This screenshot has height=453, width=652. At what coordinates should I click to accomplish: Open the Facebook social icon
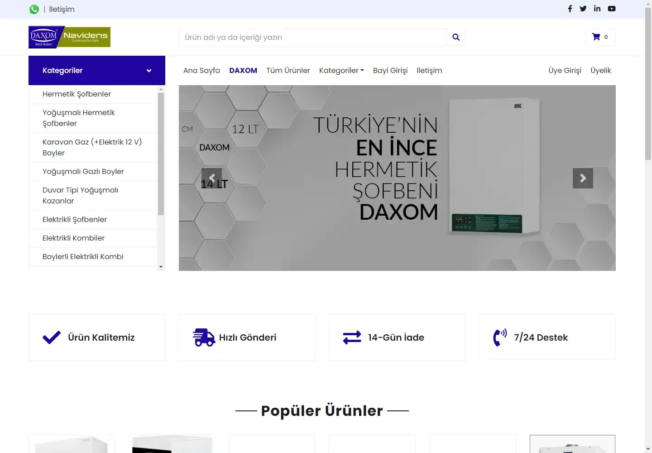click(x=570, y=9)
